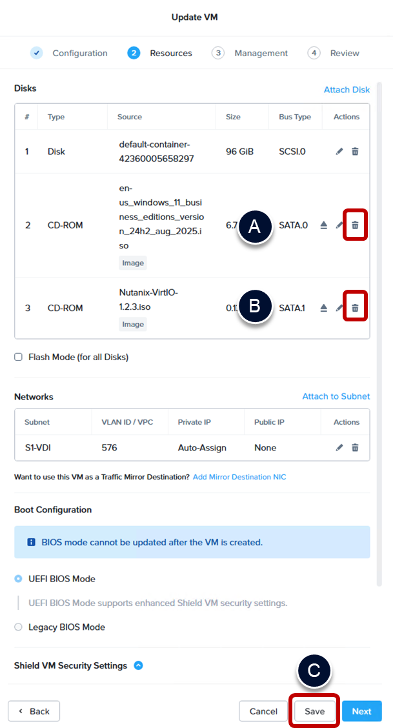Eject the Windows 11 ISO CD-ROM
Viewport: 393px width, 728px height.
tap(324, 225)
